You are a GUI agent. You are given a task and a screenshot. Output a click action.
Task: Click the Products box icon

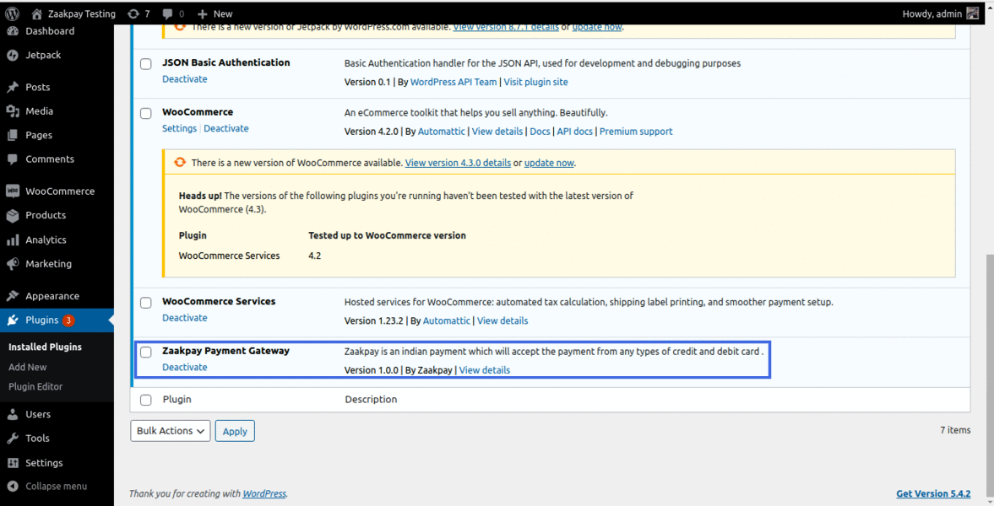pos(12,215)
